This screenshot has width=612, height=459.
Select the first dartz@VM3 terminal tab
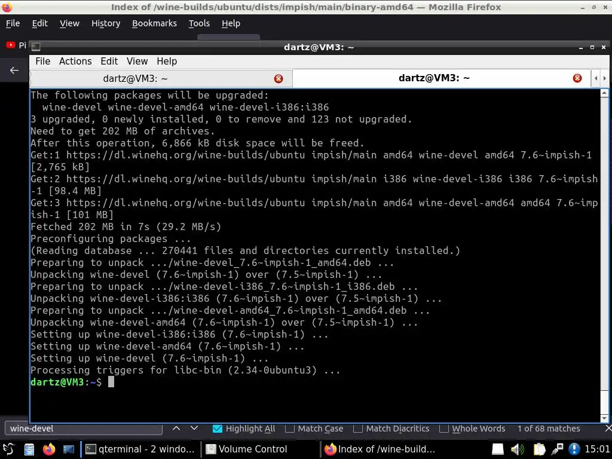(161, 79)
